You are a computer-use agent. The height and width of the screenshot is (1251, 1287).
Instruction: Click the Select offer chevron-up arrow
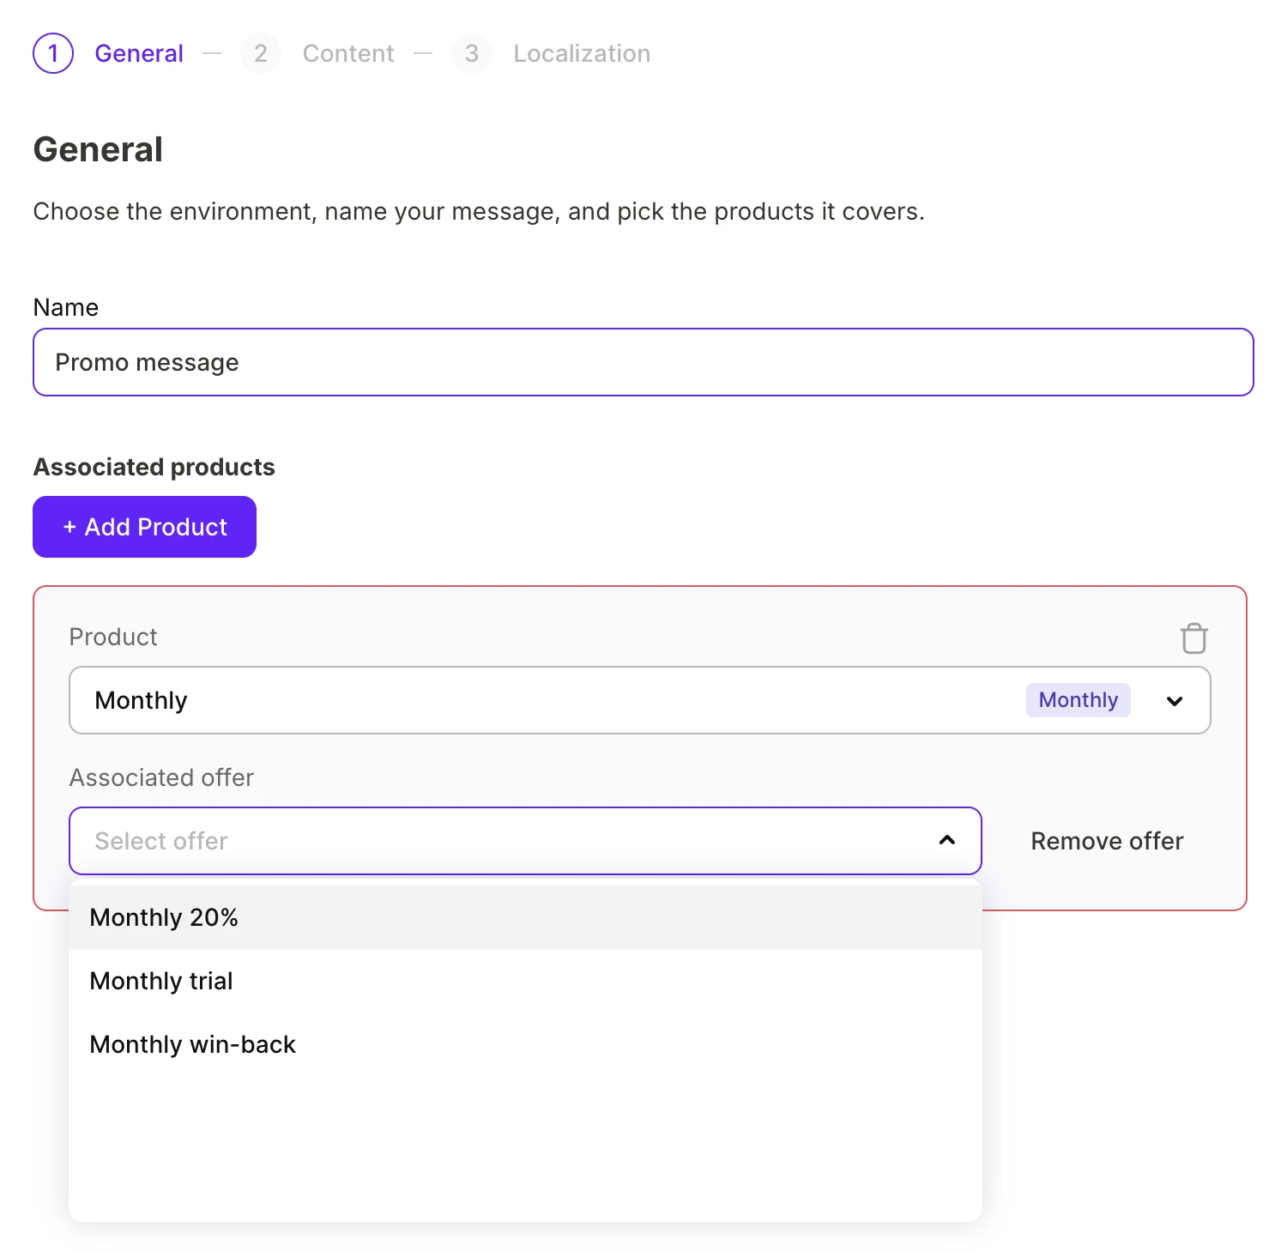[947, 840]
